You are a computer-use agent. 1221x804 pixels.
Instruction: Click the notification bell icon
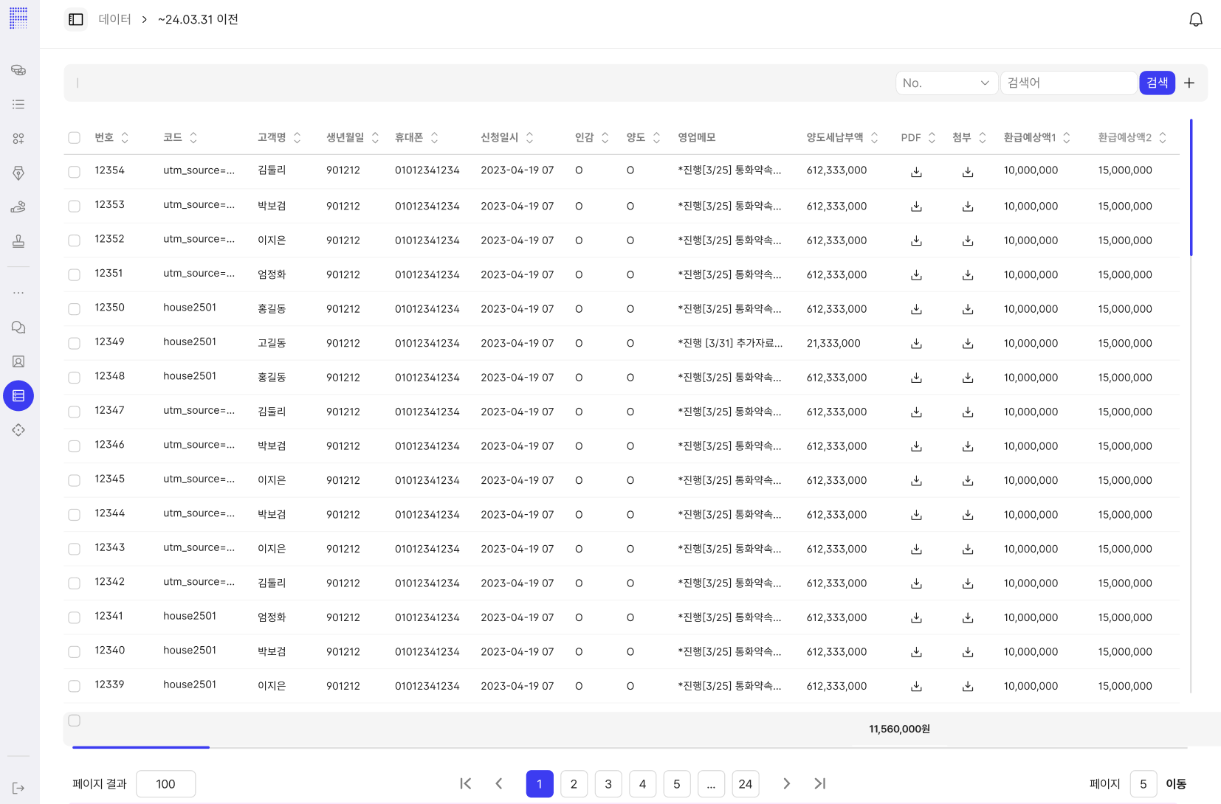coord(1196,20)
